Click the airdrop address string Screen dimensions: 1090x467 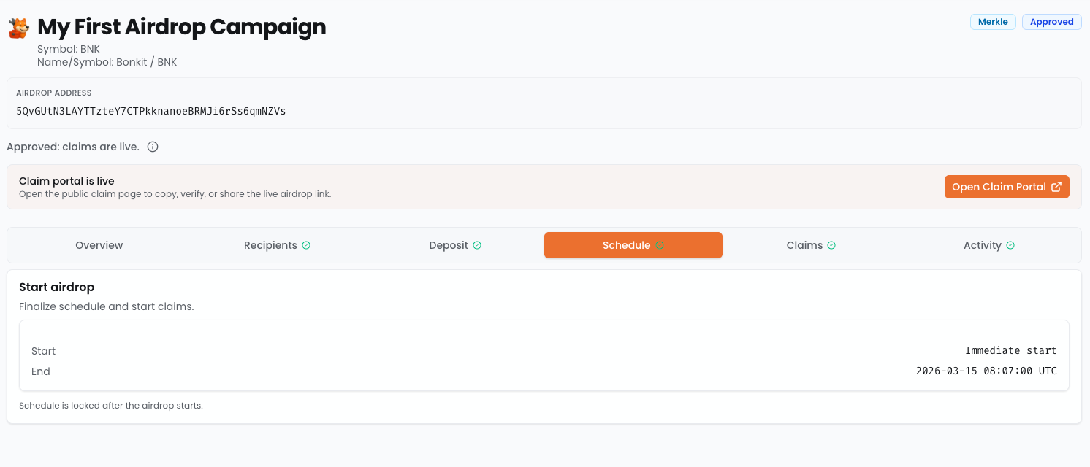151,111
